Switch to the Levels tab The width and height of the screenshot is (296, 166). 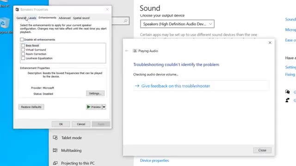(x=32, y=18)
